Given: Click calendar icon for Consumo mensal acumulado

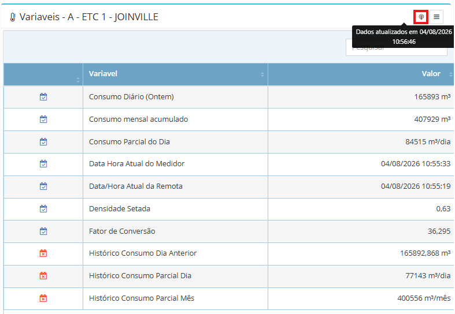Looking at the screenshot, I should click(x=43, y=119).
